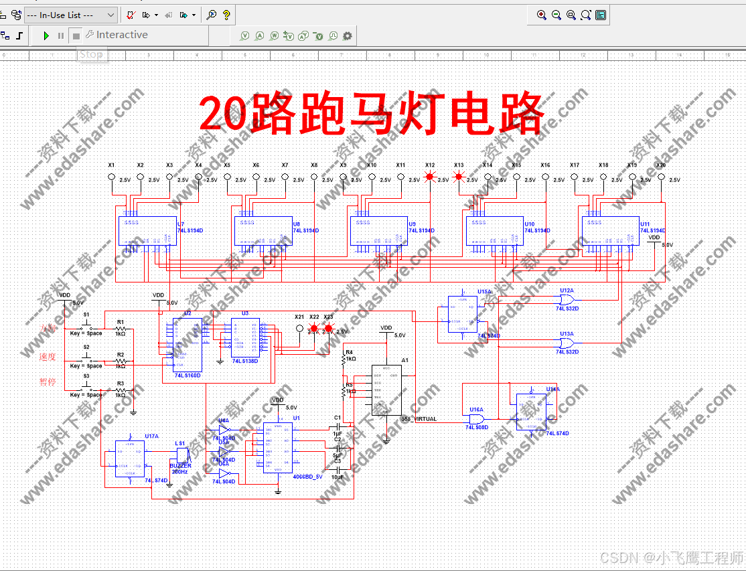
Task: Select the lit probe X12
Action: tap(430, 177)
